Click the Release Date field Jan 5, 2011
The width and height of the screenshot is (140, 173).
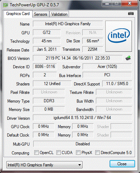pos(47,49)
